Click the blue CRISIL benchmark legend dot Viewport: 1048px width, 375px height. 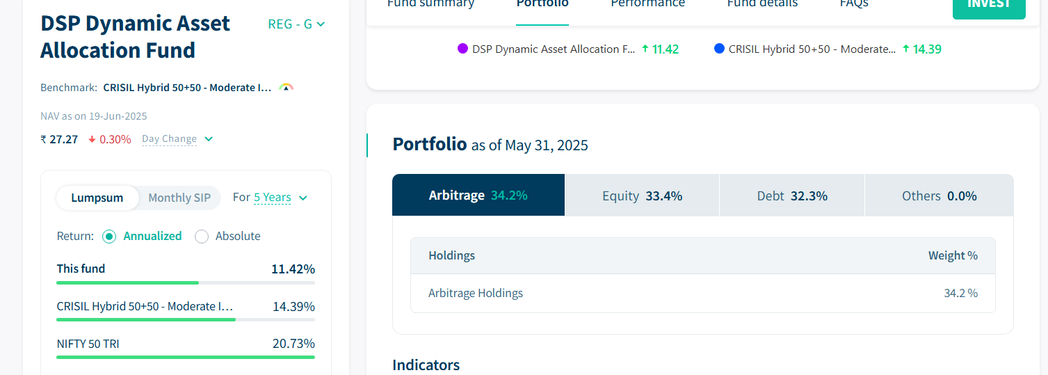[719, 49]
